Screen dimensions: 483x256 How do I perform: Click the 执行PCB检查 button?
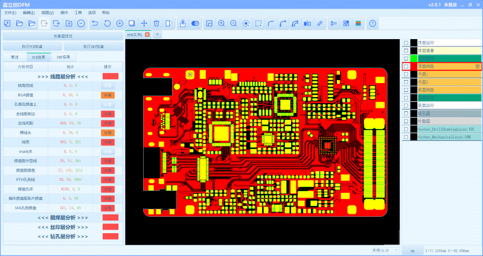pos(32,46)
